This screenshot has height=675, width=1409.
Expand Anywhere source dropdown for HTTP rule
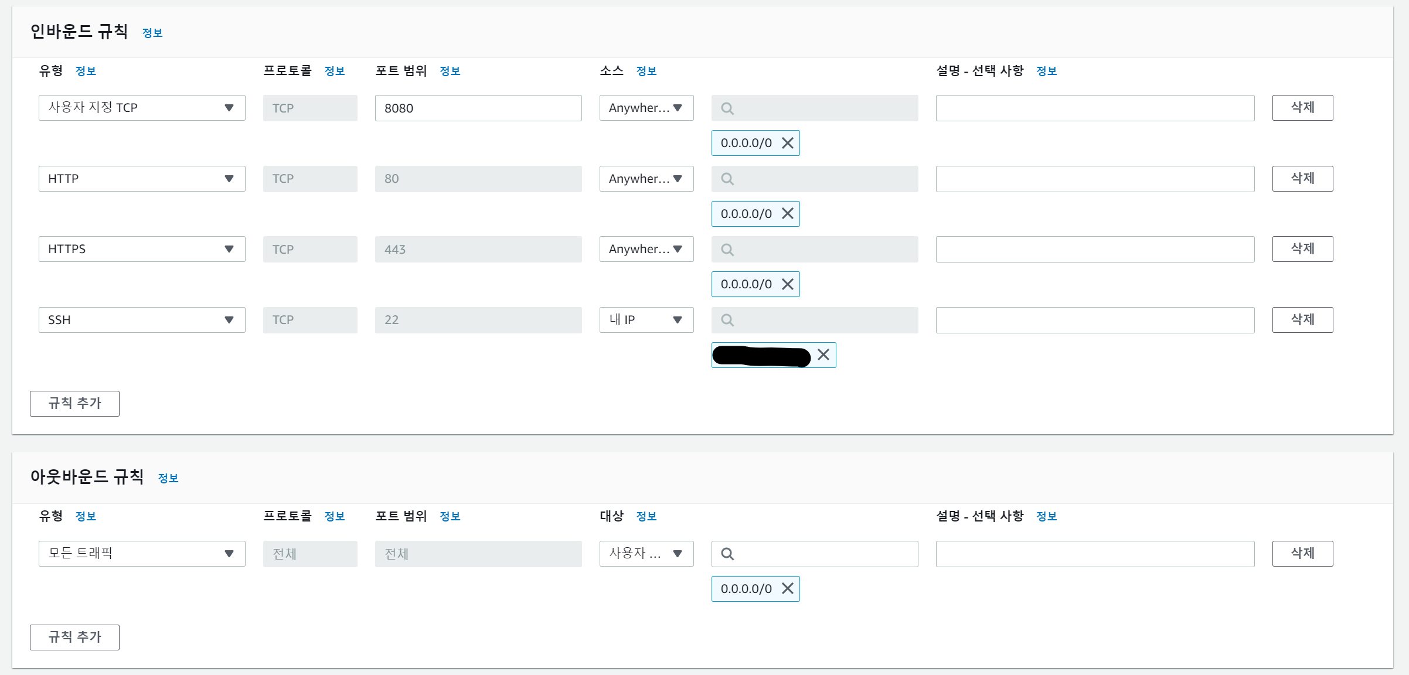(x=646, y=179)
